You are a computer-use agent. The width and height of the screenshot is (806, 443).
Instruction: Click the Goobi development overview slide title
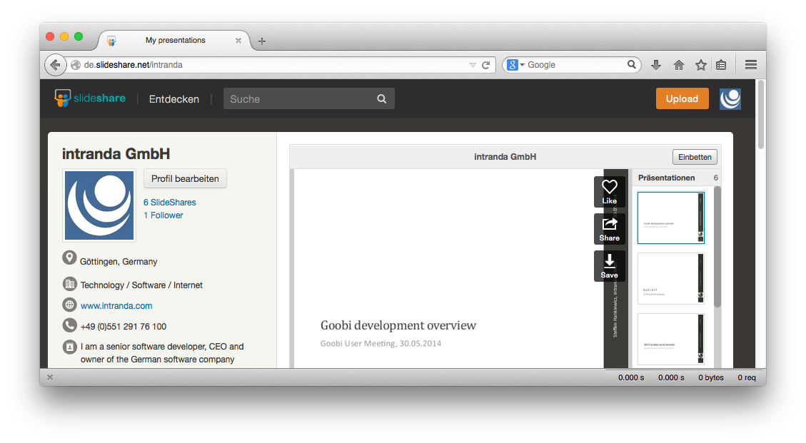pos(398,325)
